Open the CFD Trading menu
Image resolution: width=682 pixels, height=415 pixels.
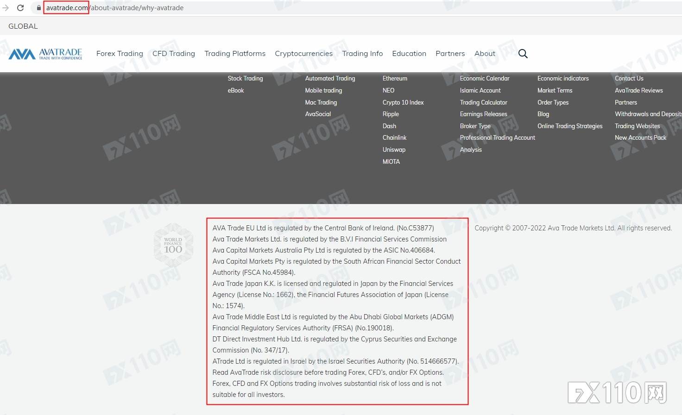[174, 54]
